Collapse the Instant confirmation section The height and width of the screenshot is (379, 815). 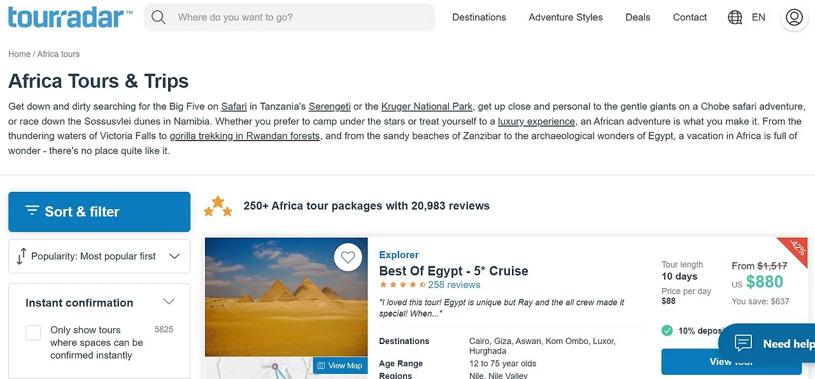click(x=169, y=302)
